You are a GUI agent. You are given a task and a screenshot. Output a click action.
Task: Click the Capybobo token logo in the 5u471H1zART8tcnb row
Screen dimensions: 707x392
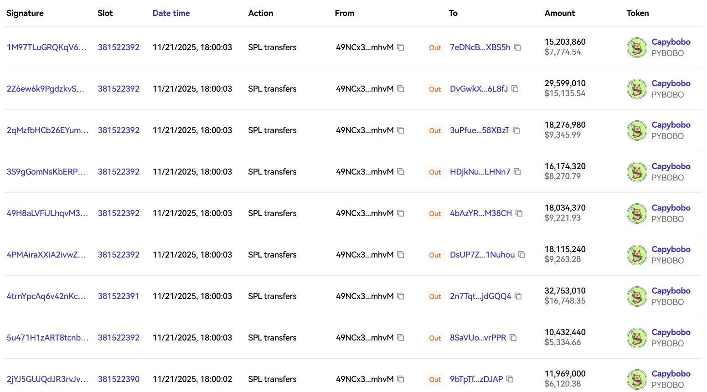(x=637, y=338)
